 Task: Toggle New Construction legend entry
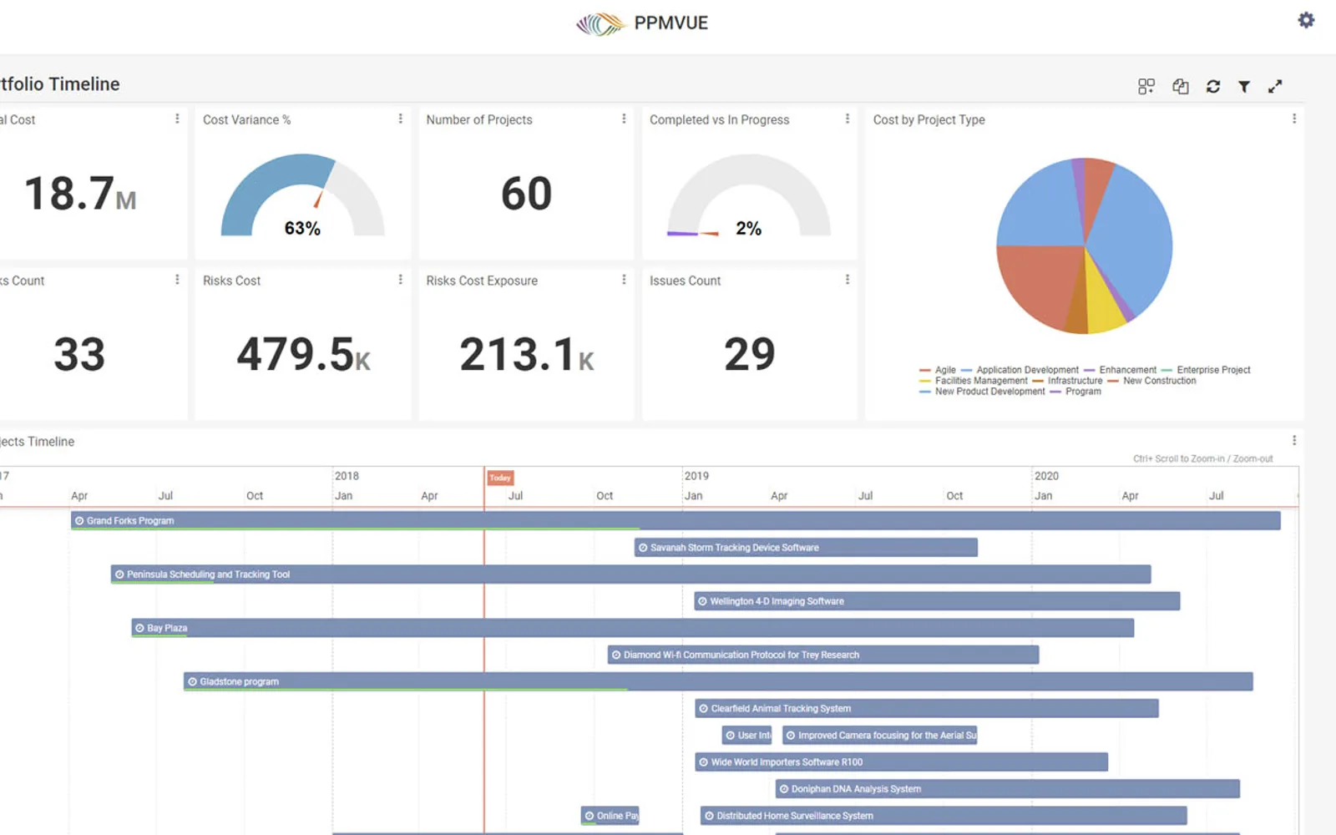coord(1151,381)
